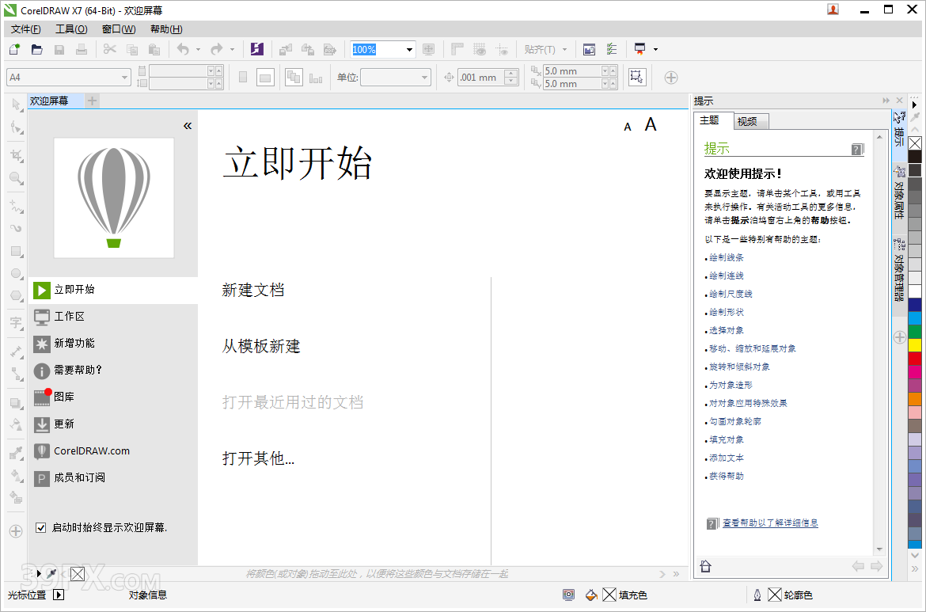Click the quick customize plus on property bar
The width and height of the screenshot is (926, 612).
tap(671, 78)
